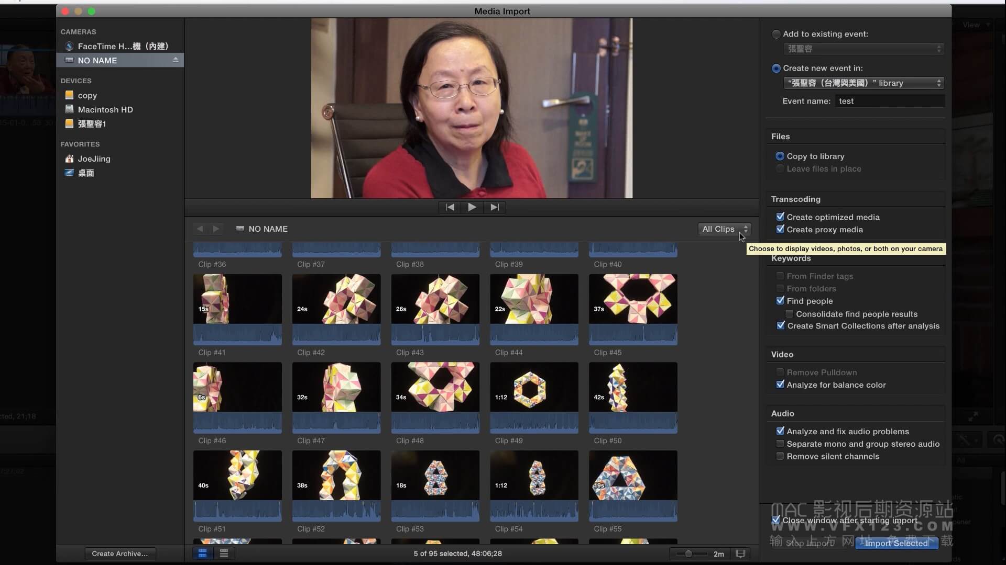Switch to list view
1006x565 pixels.
(224, 553)
